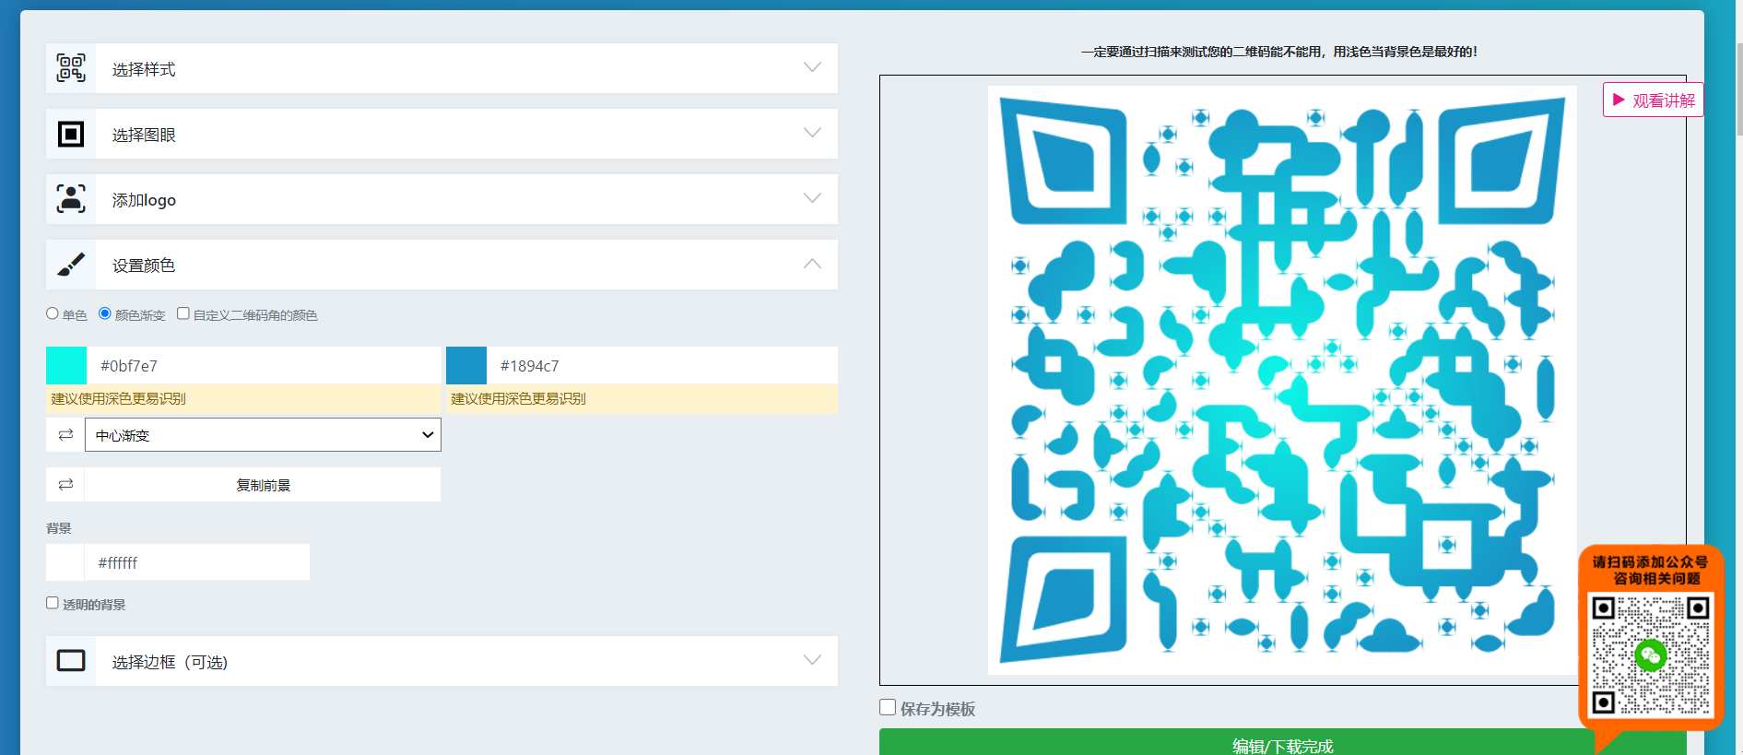Open the blue #1894c7 color swatch

[x=466, y=365]
